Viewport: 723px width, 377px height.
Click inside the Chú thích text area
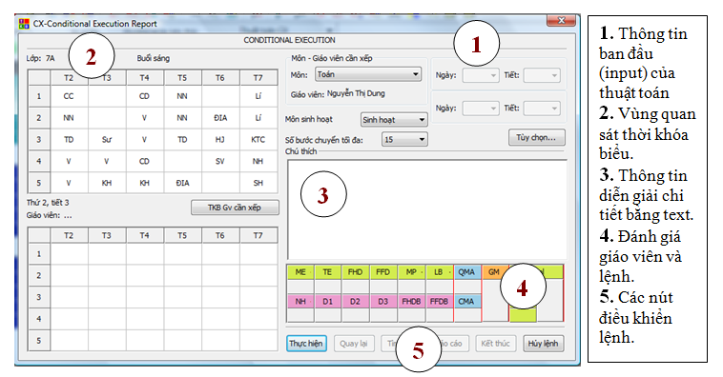427,209
